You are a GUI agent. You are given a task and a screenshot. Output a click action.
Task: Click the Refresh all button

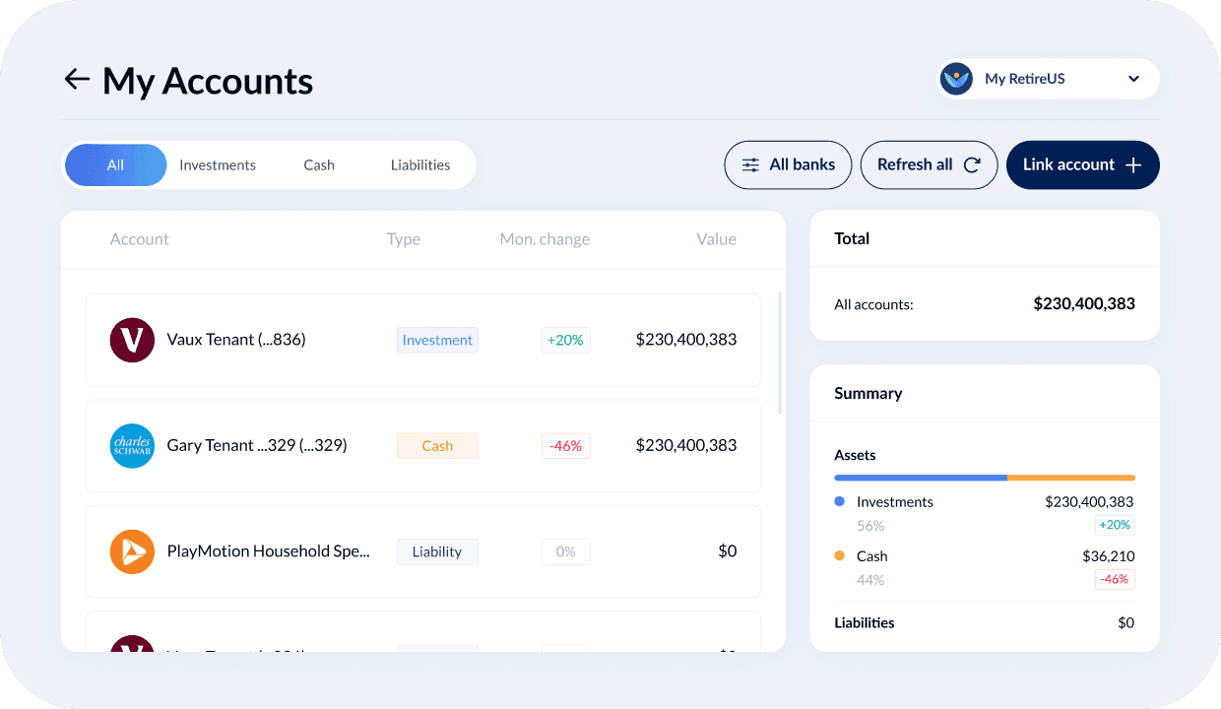tap(929, 164)
